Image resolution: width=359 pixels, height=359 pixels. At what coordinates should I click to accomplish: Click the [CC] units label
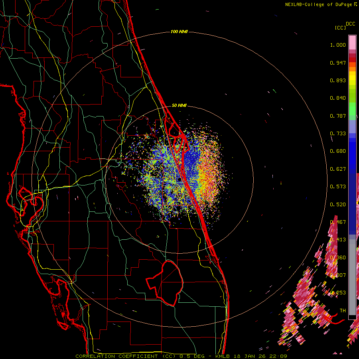tap(340, 28)
